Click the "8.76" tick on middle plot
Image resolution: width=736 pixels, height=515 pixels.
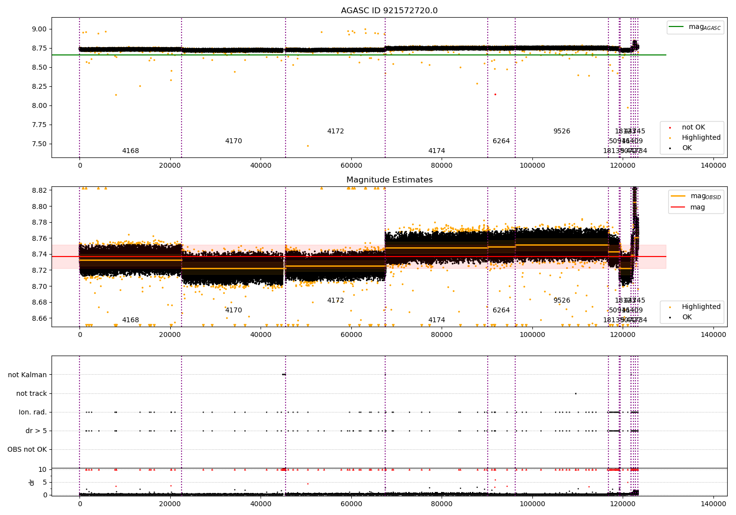[39, 238]
